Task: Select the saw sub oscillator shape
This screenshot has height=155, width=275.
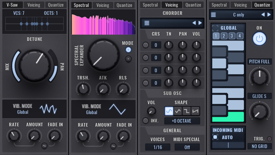Action: 195,111
